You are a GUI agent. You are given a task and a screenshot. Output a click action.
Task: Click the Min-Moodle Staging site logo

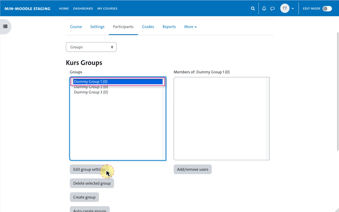coord(27,8)
